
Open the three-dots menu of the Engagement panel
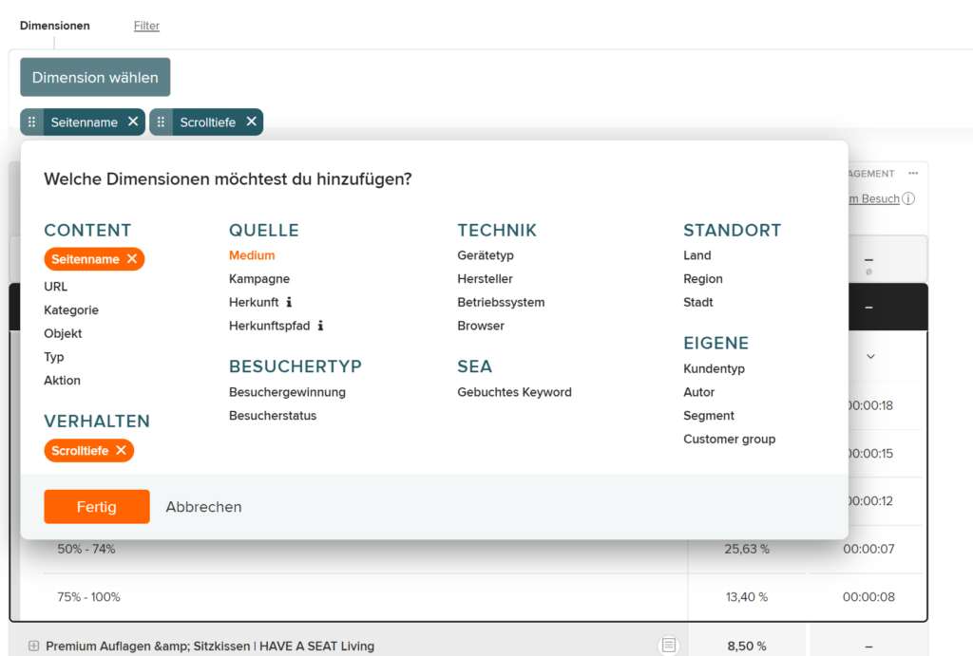[x=913, y=174]
